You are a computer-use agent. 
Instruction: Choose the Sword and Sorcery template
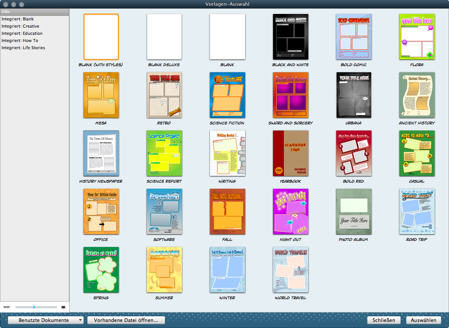pos(291,95)
